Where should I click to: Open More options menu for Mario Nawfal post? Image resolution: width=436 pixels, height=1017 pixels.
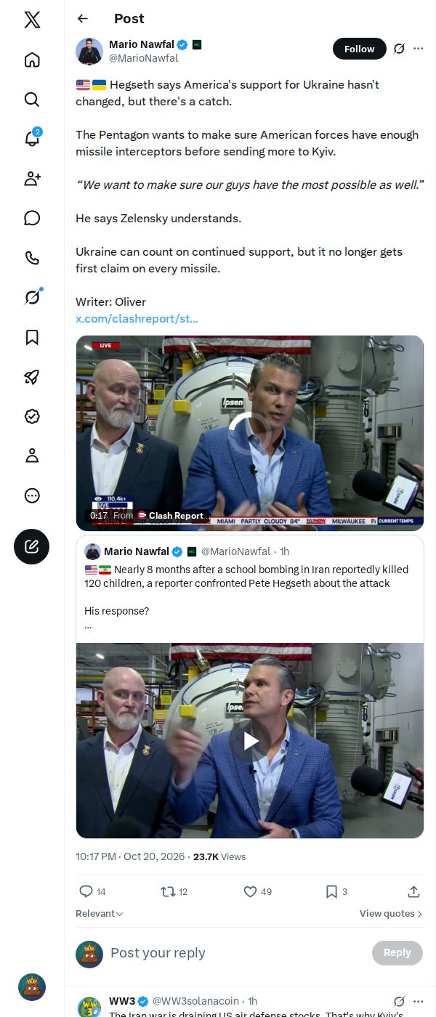click(x=419, y=49)
